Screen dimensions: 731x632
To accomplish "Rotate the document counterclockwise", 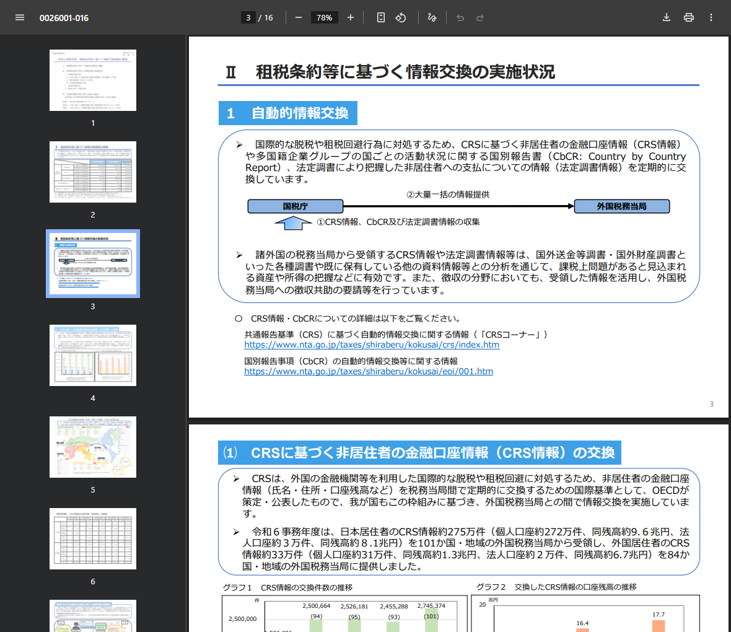I will coord(401,18).
